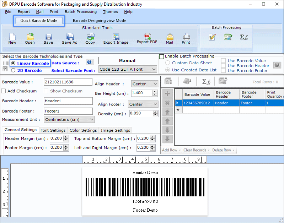Click the Barcode Header input field

click(x=68, y=101)
